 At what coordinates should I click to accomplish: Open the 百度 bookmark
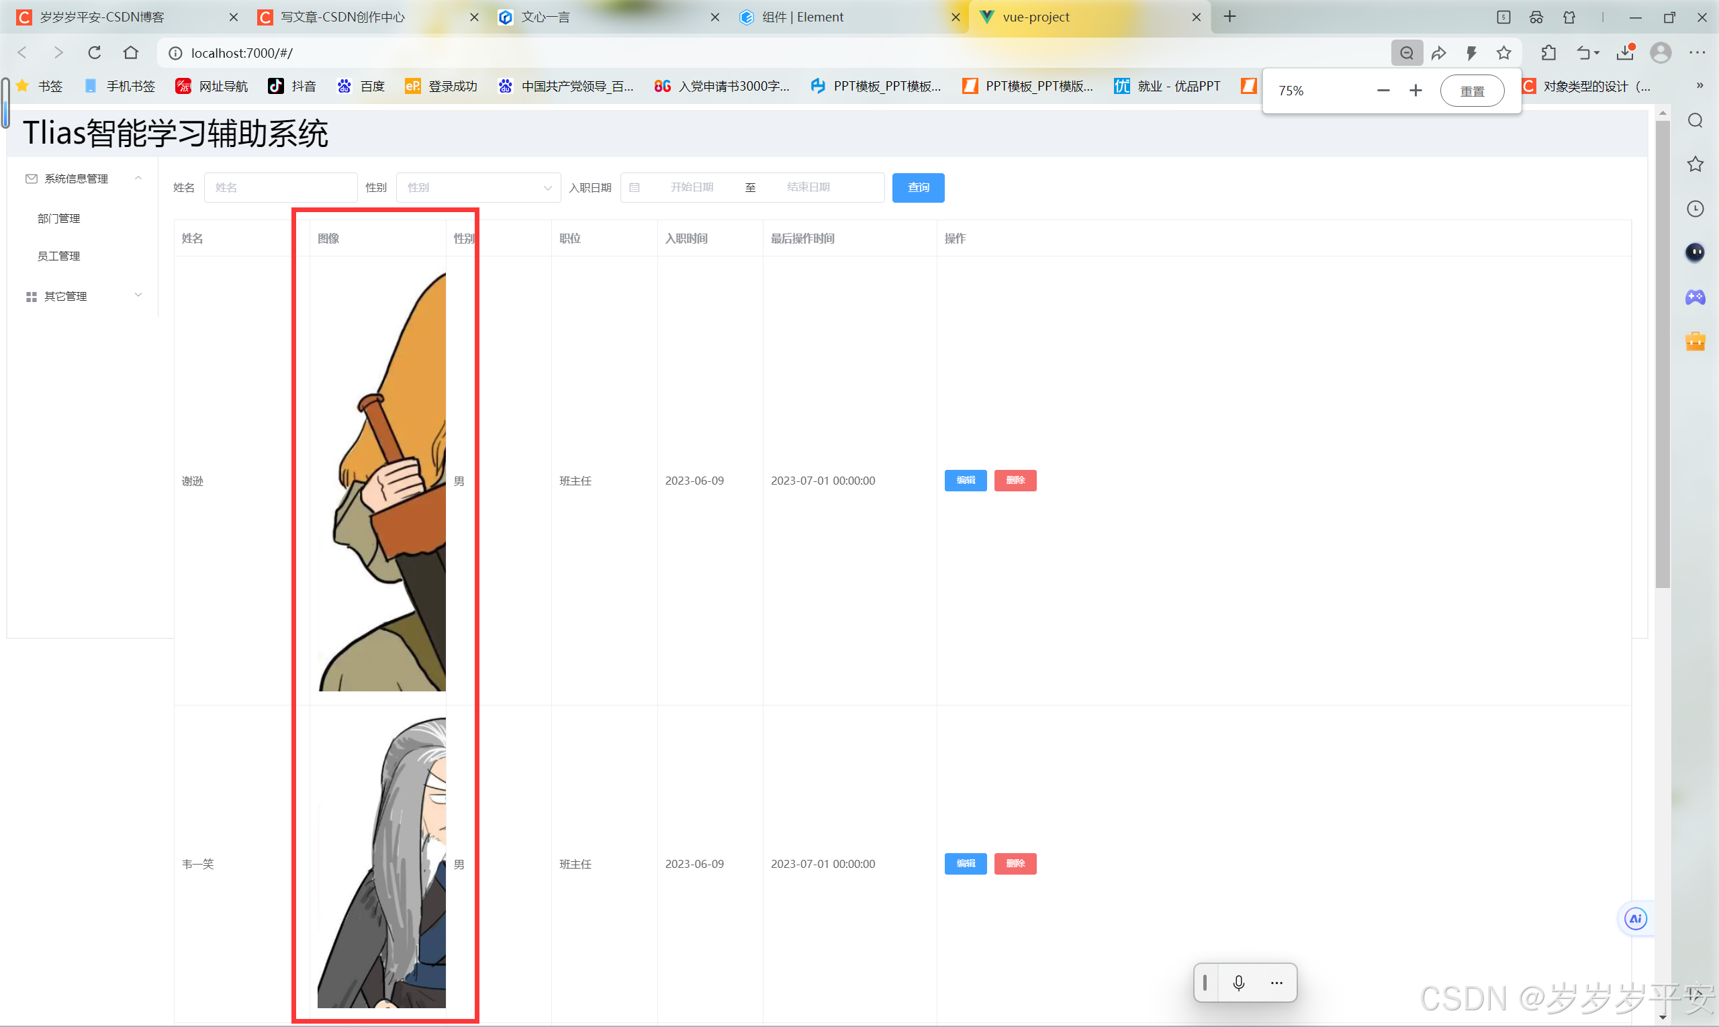361,86
